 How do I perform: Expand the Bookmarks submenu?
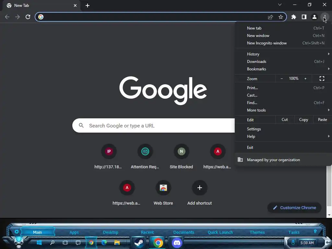click(x=283, y=69)
